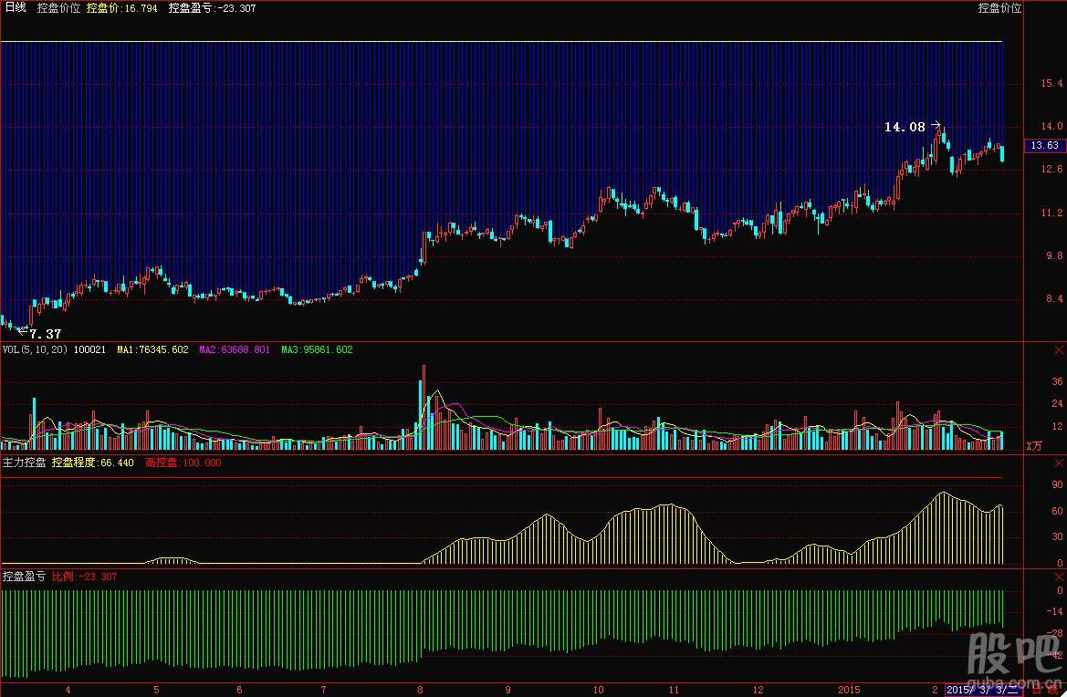This screenshot has width=1067, height=697.
Task: Click the 控盘盈亏 indicator title
Action: (x=24, y=577)
